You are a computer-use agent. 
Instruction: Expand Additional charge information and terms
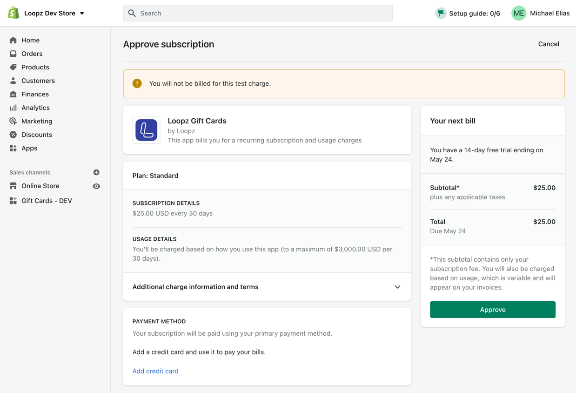[267, 287]
